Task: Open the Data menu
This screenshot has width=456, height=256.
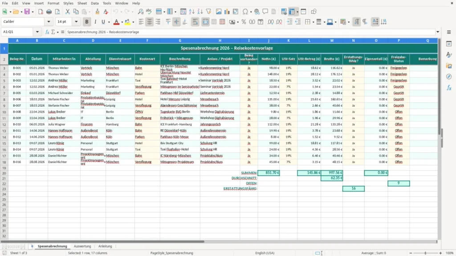Action: pyautogui.click(x=94, y=3)
